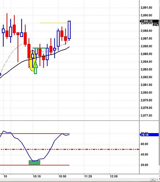Click the 40.00 level on the indicator axis
Image resolution: width=160 pixels, height=182 pixels.
pos(144,155)
